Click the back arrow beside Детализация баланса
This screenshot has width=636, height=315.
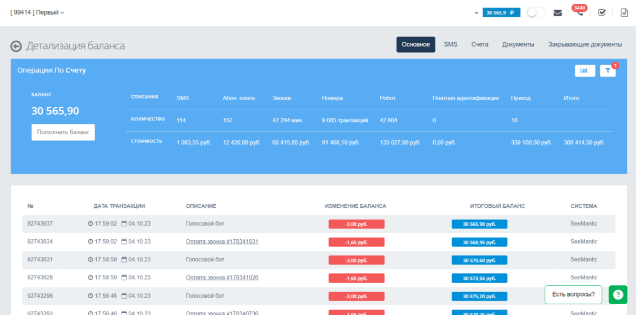(x=16, y=47)
